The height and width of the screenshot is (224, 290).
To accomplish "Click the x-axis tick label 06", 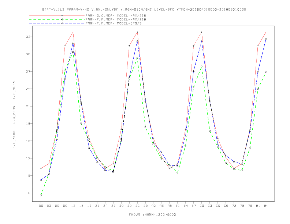I will point(57,206).
